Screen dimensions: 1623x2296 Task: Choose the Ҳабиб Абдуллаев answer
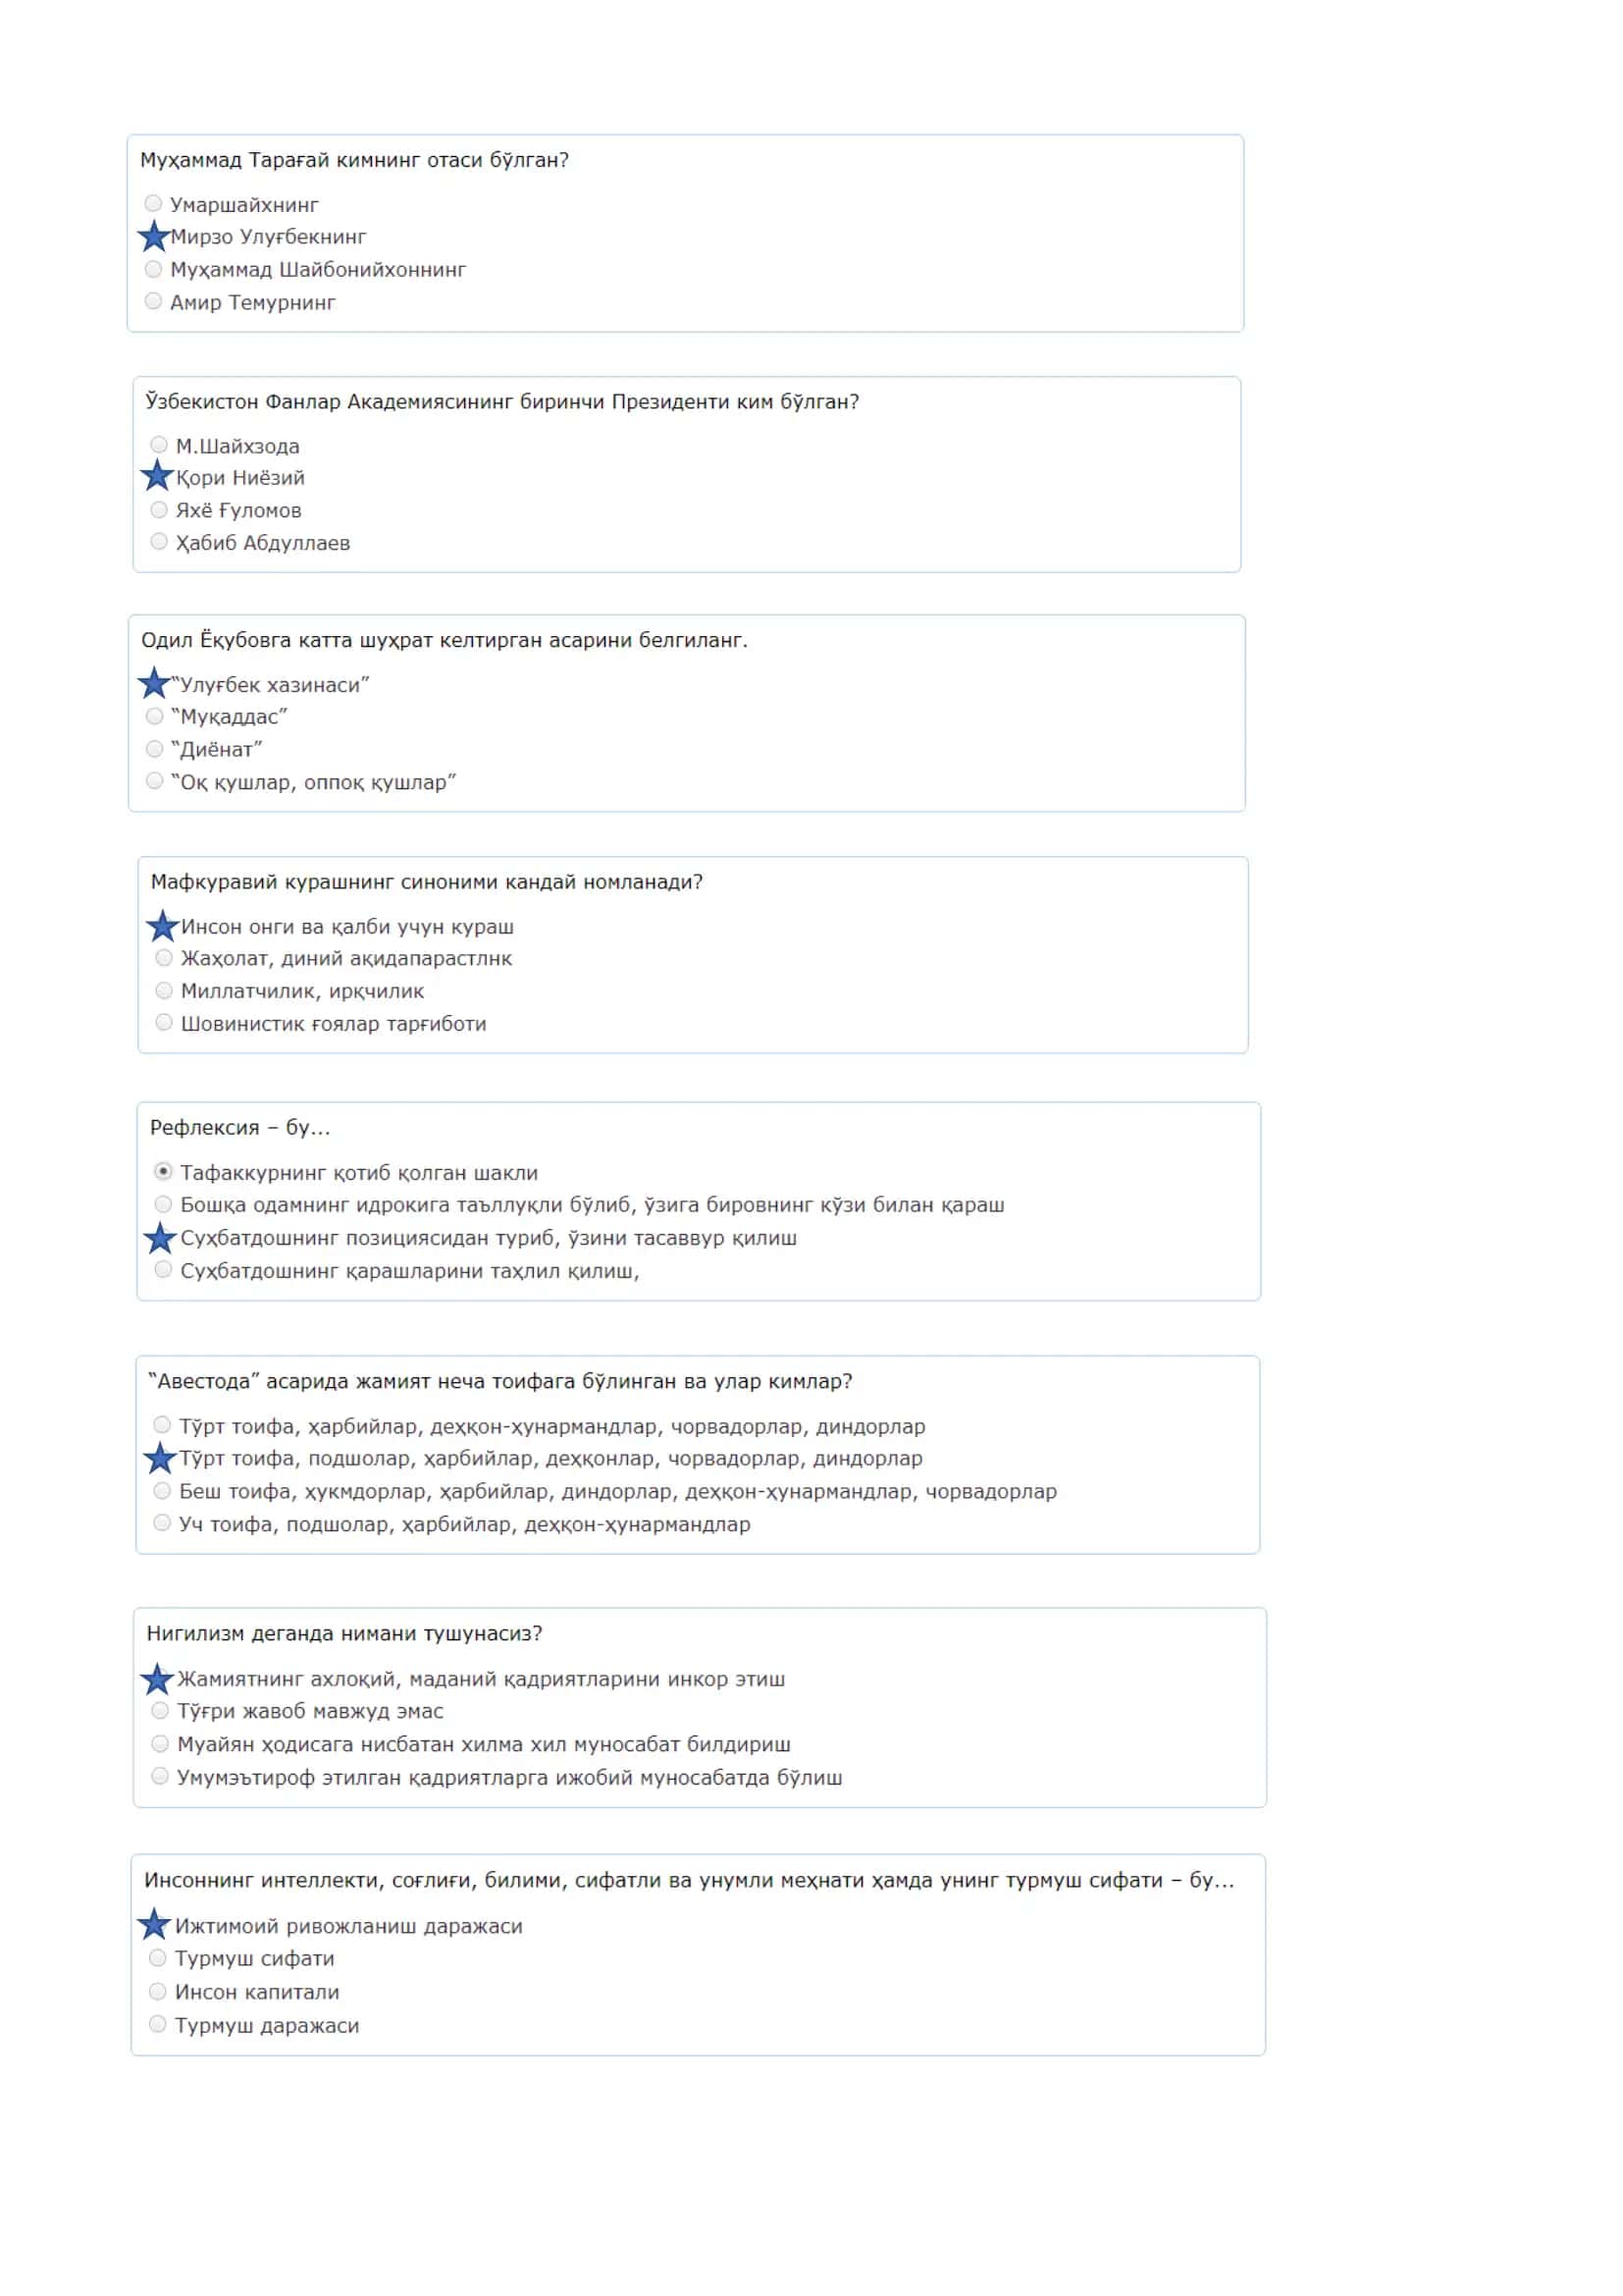159,542
